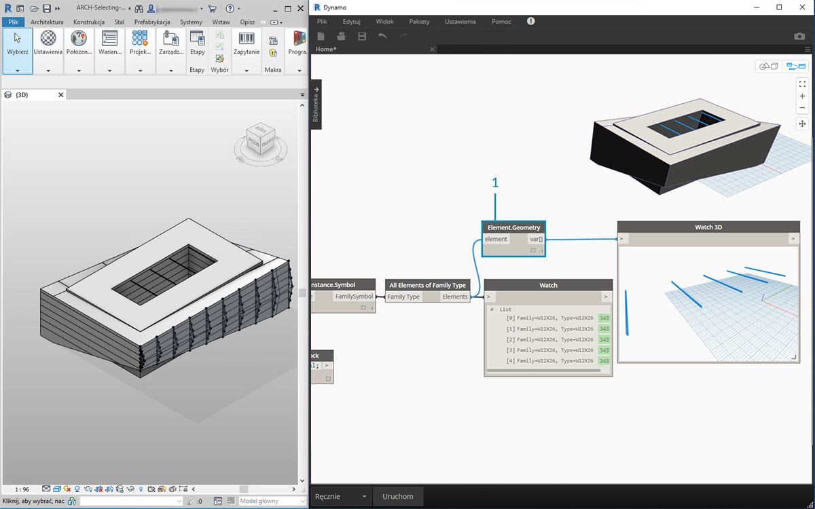The height and width of the screenshot is (509, 815).
Task: Switch Dynamo to 3D geometry background view
Action: click(769, 66)
